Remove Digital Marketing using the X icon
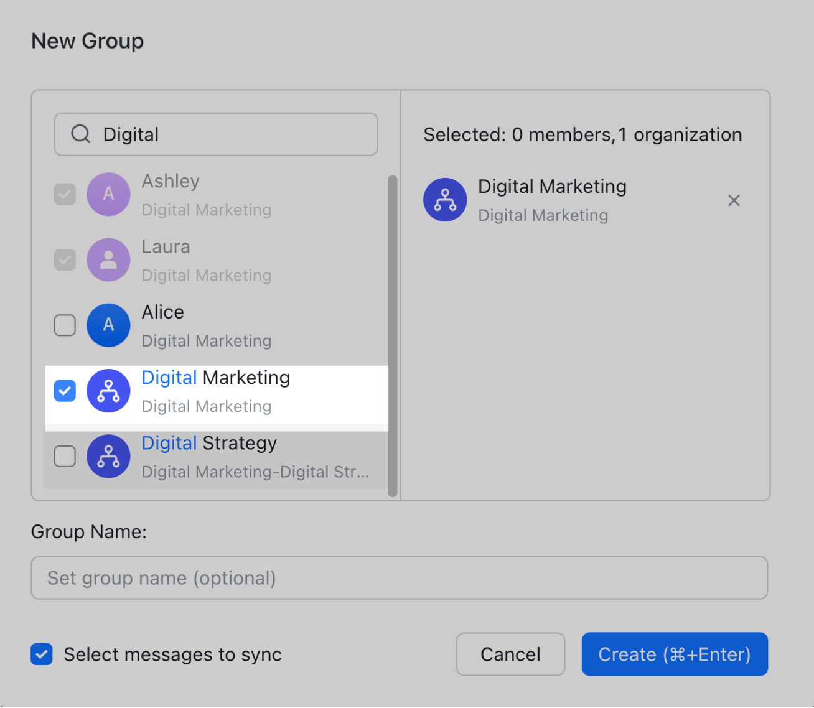Screen dimensions: 814x708 tap(734, 200)
